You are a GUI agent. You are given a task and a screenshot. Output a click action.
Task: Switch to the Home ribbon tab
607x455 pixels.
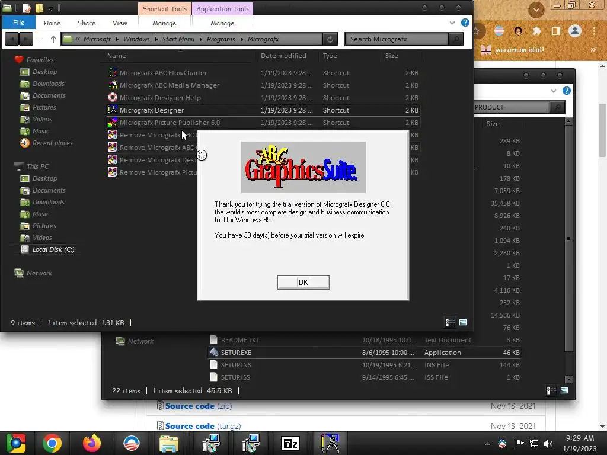pos(52,23)
